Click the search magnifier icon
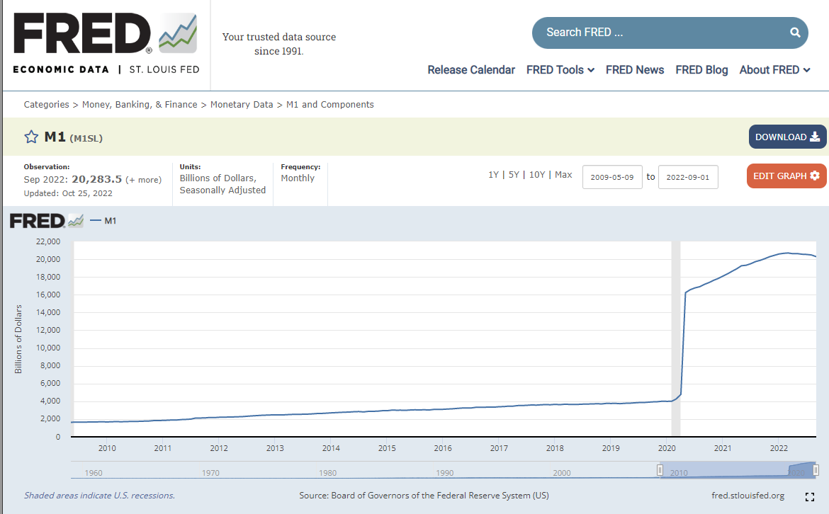 pos(795,33)
